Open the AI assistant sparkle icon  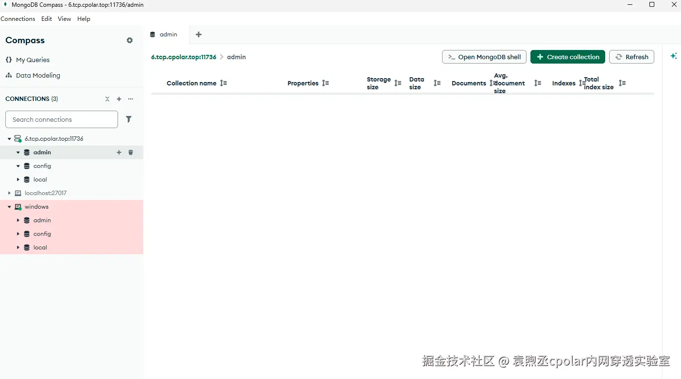click(674, 56)
